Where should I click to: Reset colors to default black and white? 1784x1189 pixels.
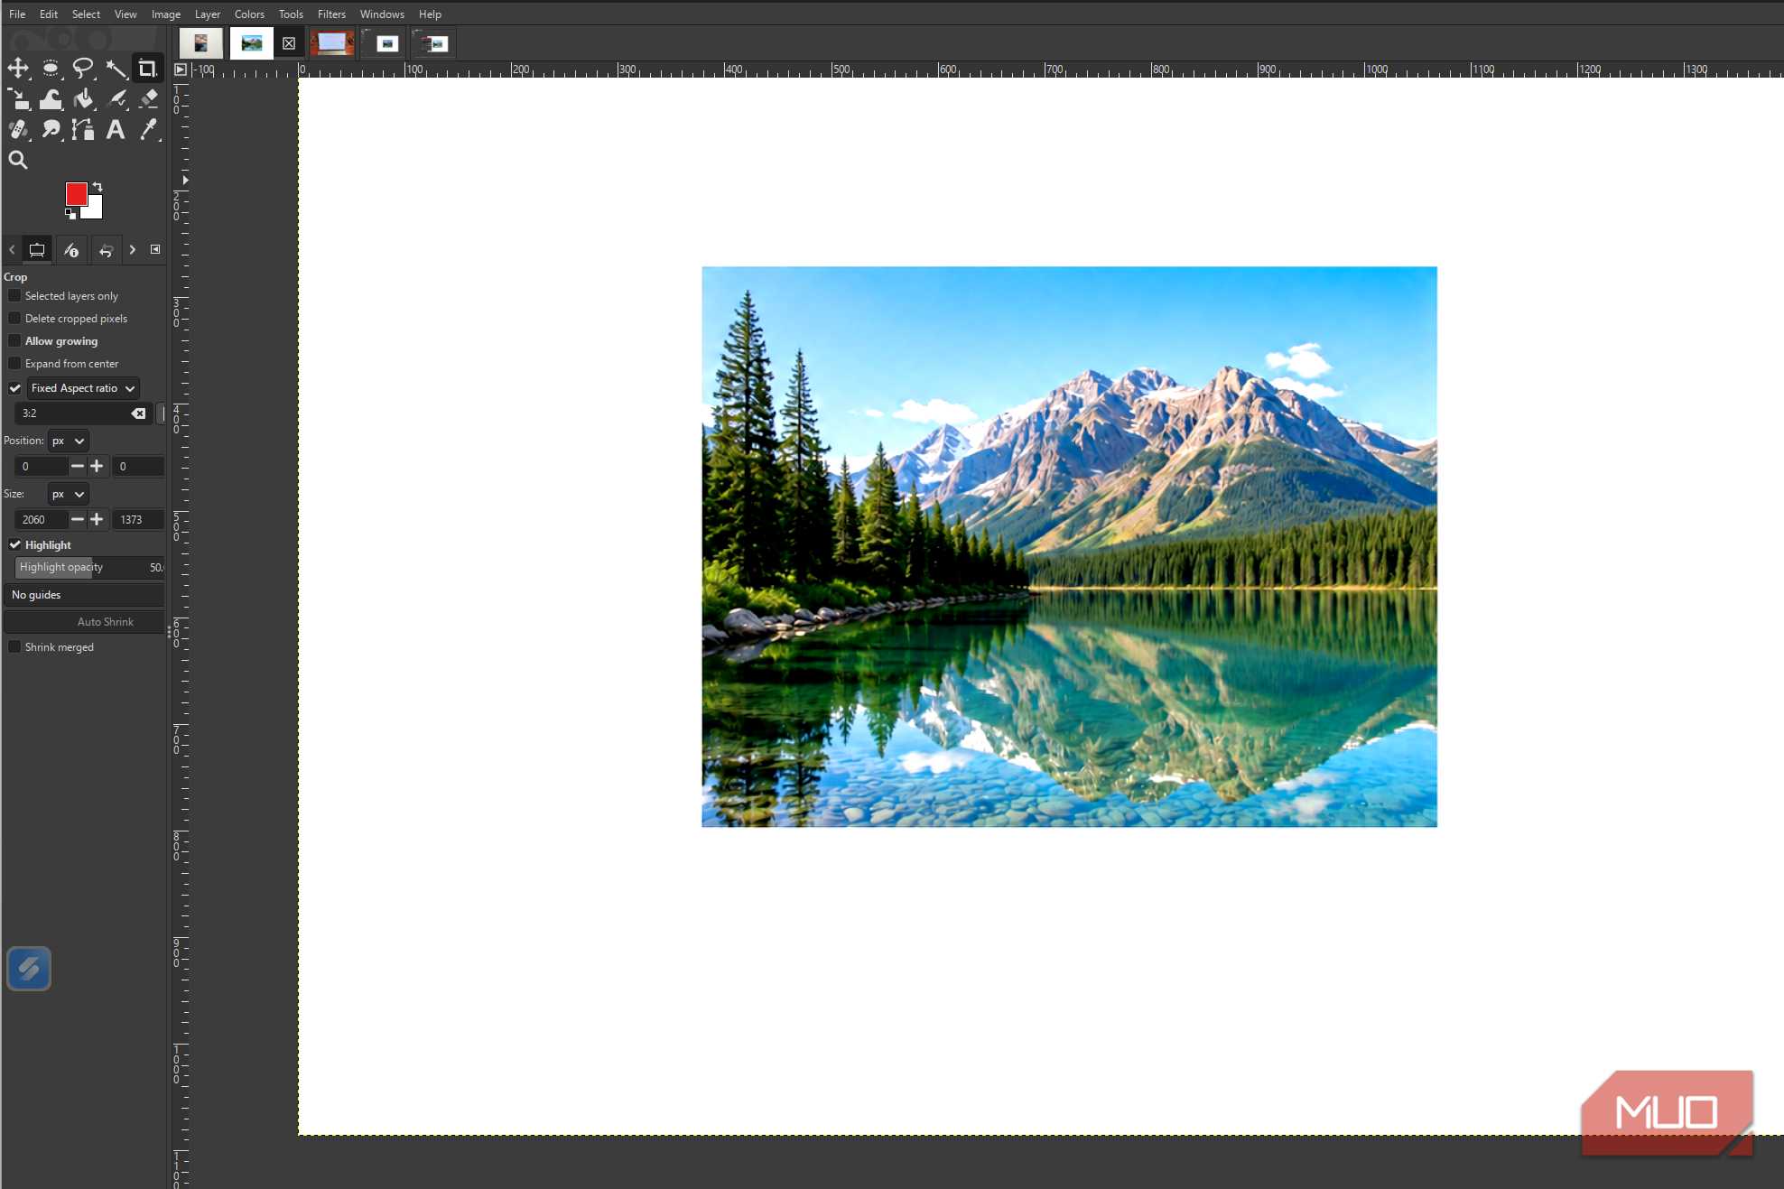tap(70, 214)
